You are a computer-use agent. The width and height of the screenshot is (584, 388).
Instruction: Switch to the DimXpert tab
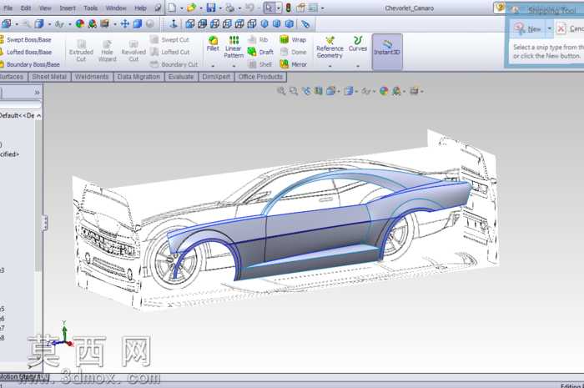coord(216,77)
